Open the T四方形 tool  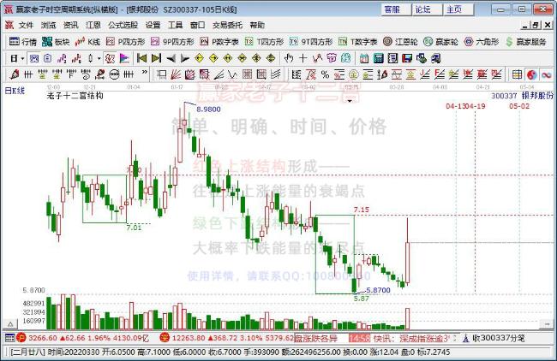264,42
